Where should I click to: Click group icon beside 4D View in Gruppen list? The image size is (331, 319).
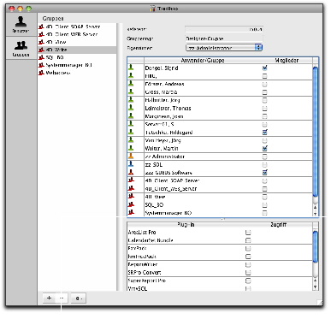[x=41, y=42]
